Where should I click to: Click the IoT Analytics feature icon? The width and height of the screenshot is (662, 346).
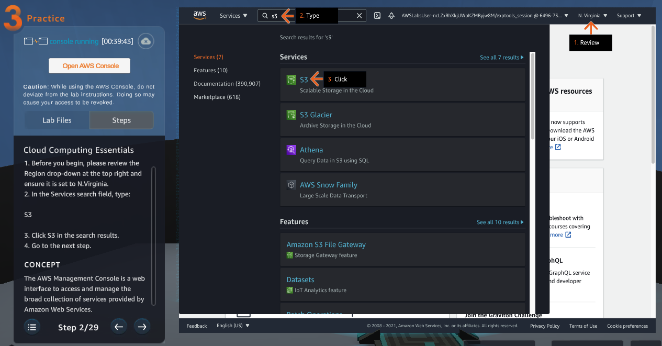(x=290, y=290)
